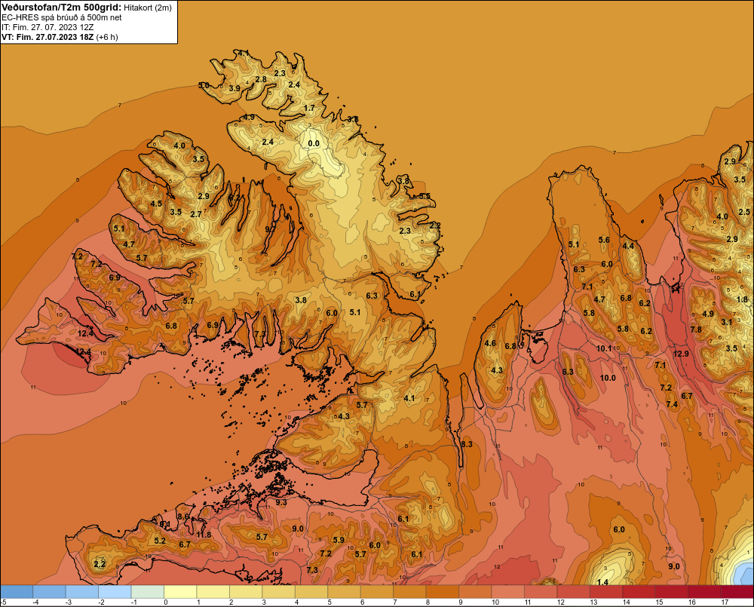Select the legend swatch between 14 and 15
Screen dimensions: 754x607
(639, 591)
